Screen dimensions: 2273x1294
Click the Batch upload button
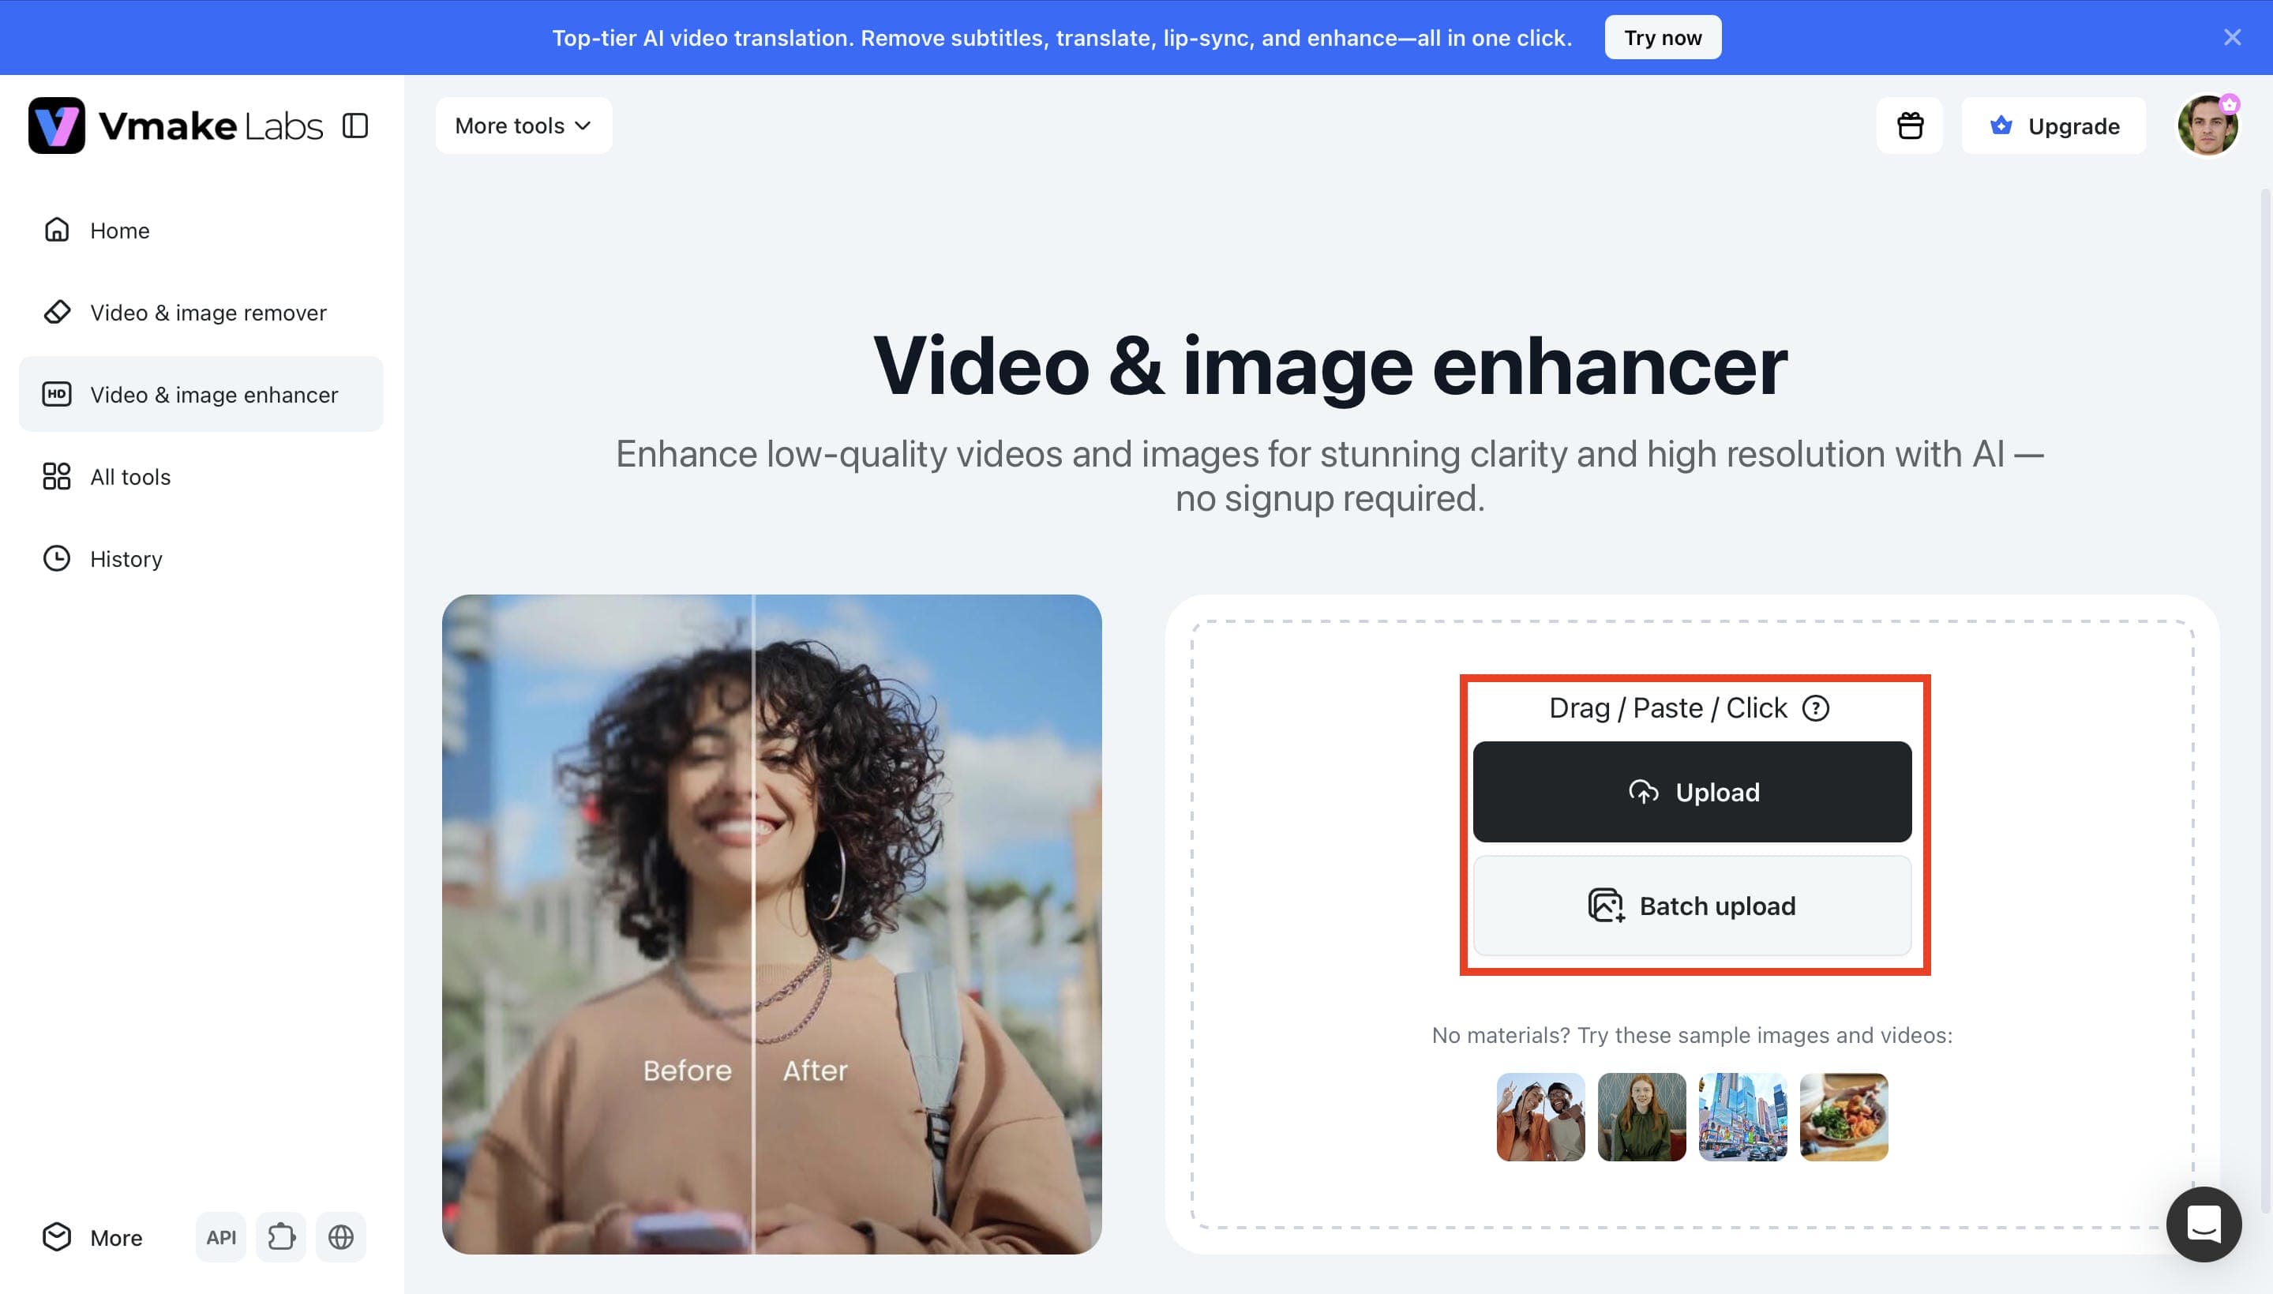click(x=1692, y=905)
